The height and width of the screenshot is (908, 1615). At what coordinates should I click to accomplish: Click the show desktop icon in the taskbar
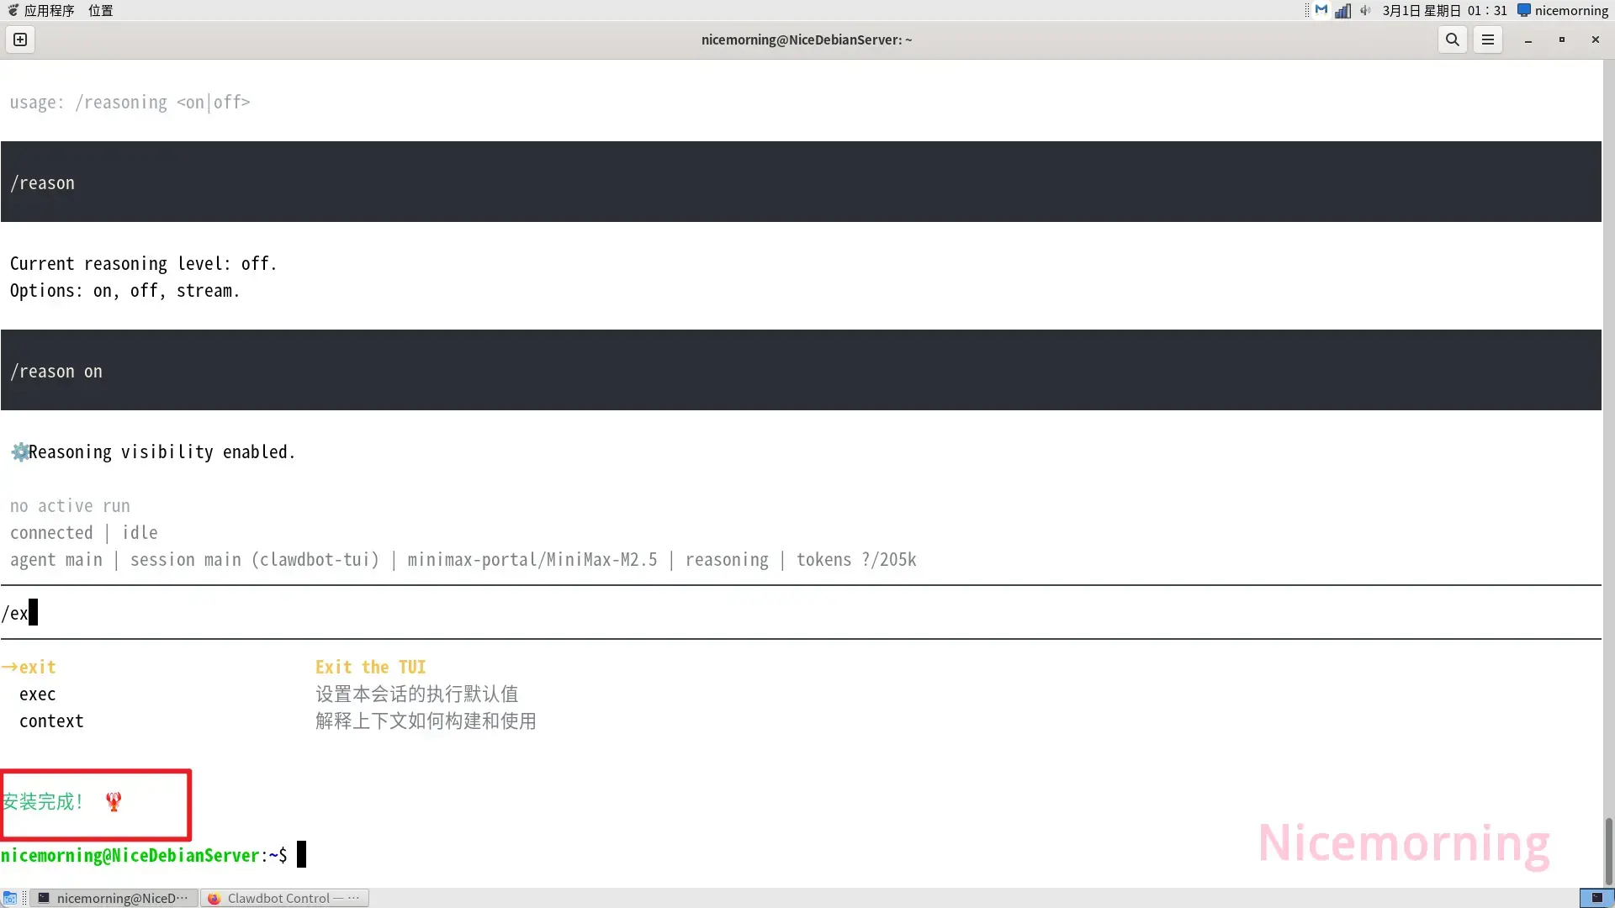[10, 898]
